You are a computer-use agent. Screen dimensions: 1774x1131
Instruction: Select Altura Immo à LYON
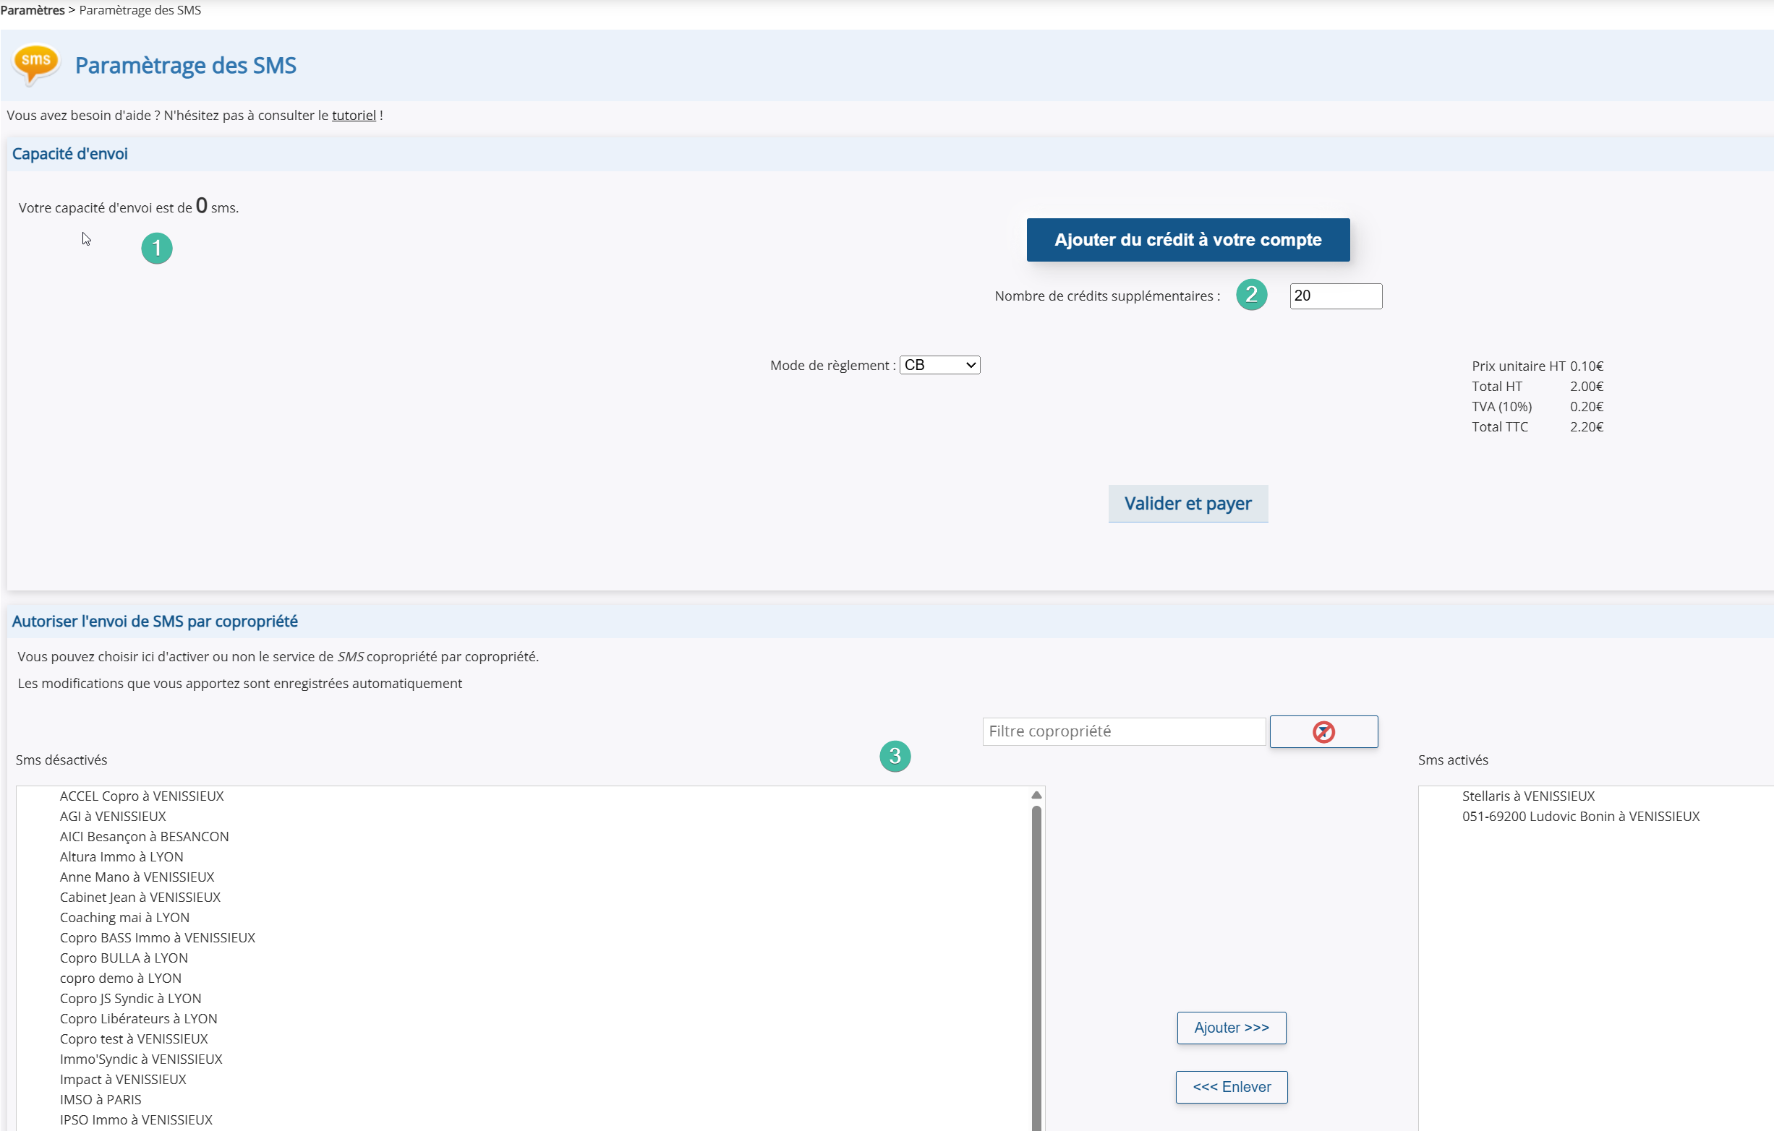121,856
